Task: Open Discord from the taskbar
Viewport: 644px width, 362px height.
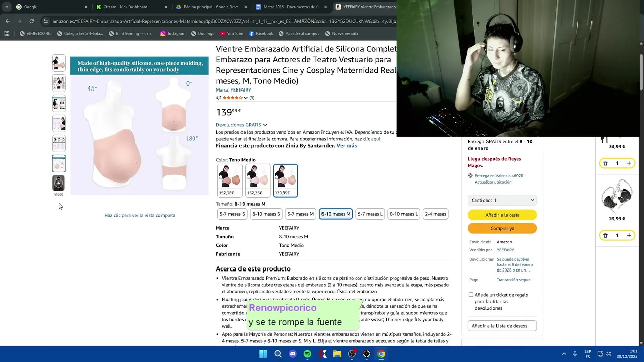Action: (x=293, y=354)
